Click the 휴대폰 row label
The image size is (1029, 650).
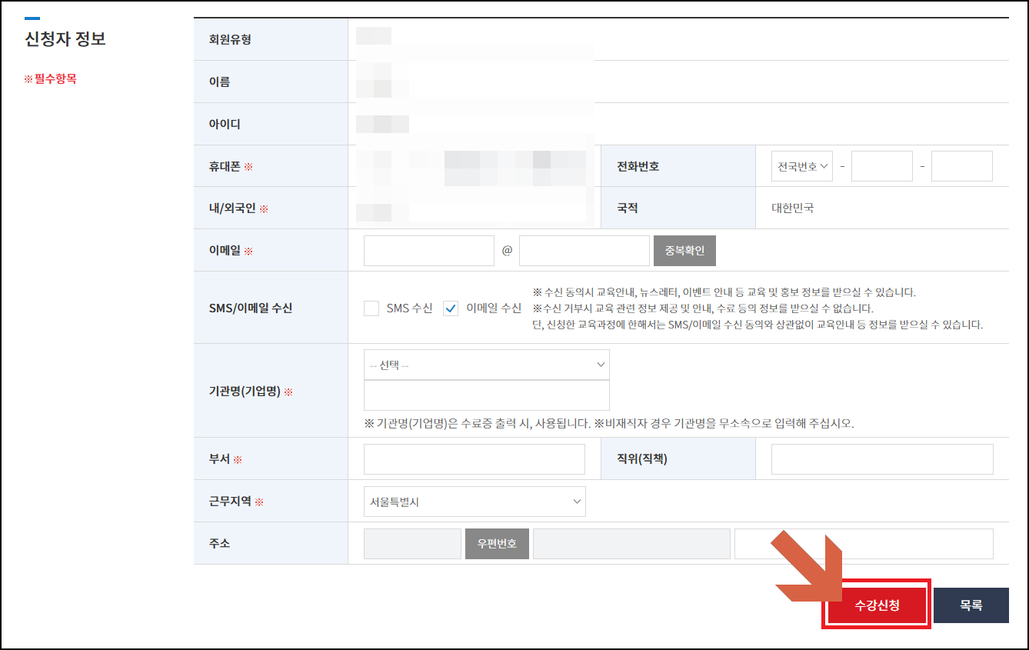click(231, 166)
